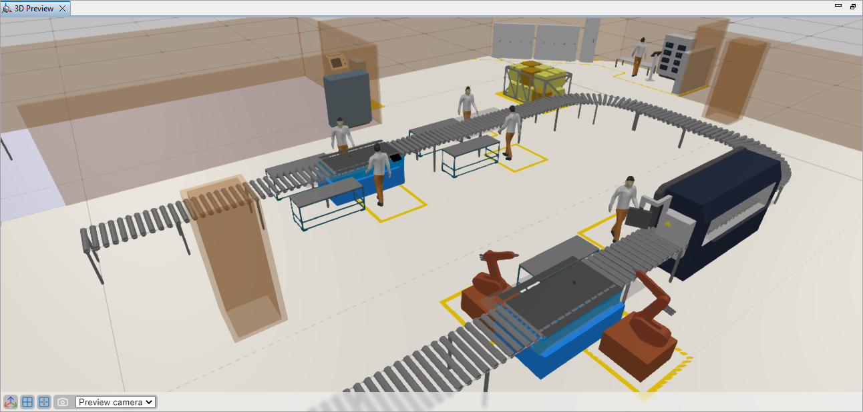Click the worker carrying a black box
The image size is (863, 412).
pos(626,207)
